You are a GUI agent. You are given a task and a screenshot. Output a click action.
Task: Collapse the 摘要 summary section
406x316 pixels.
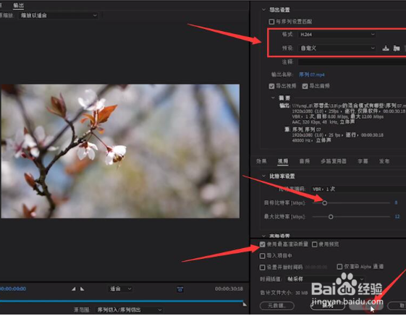(x=273, y=98)
